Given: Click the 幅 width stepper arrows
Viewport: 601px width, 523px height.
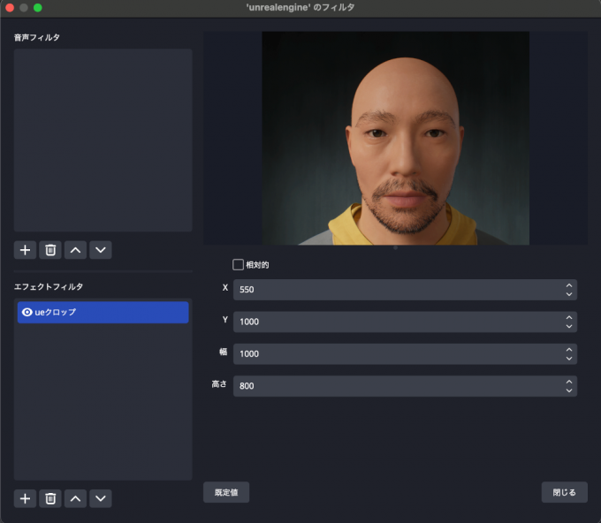Looking at the screenshot, I should tap(568, 353).
